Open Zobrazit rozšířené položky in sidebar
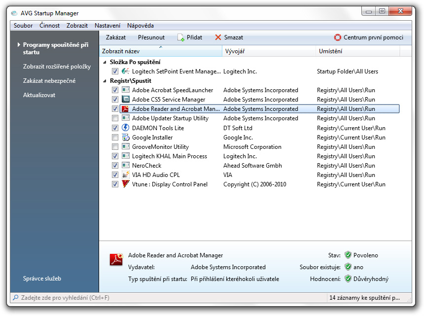The width and height of the screenshot is (424, 316). [57, 67]
